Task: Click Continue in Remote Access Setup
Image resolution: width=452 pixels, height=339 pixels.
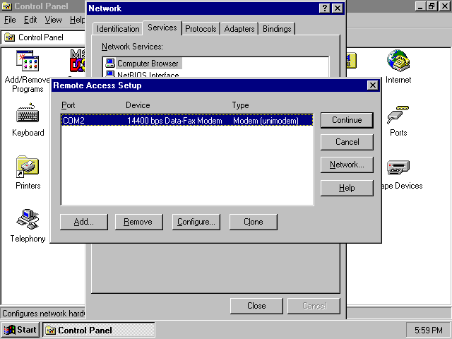Action: [347, 120]
